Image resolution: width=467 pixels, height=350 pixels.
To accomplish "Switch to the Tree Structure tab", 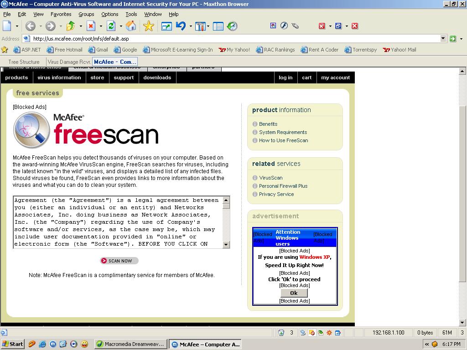I will [x=24, y=62].
